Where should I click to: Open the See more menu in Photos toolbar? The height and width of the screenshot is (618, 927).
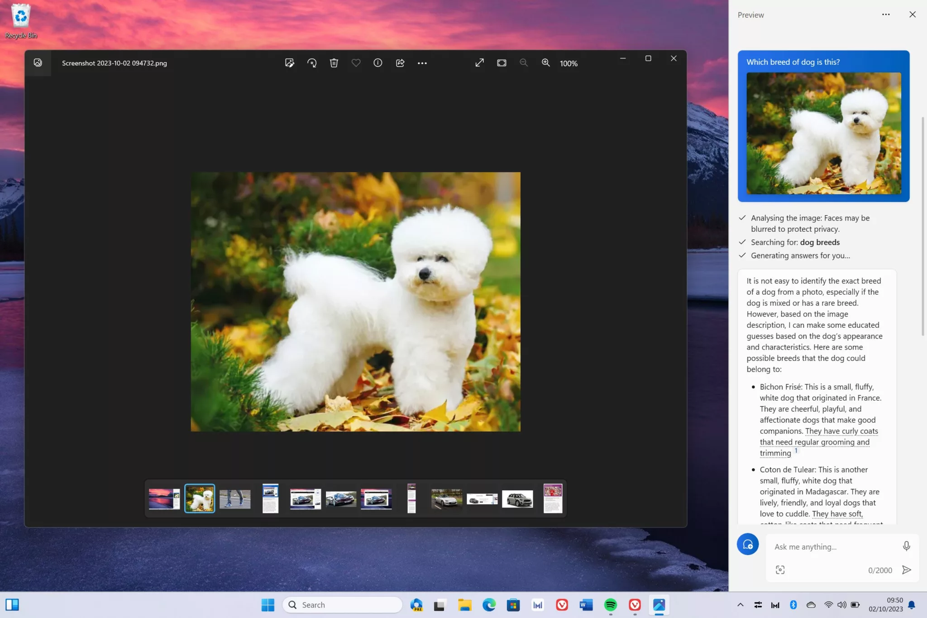(x=422, y=63)
